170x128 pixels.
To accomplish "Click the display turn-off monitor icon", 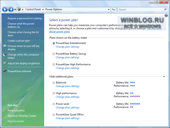I will pyautogui.click(x=5, y=46).
